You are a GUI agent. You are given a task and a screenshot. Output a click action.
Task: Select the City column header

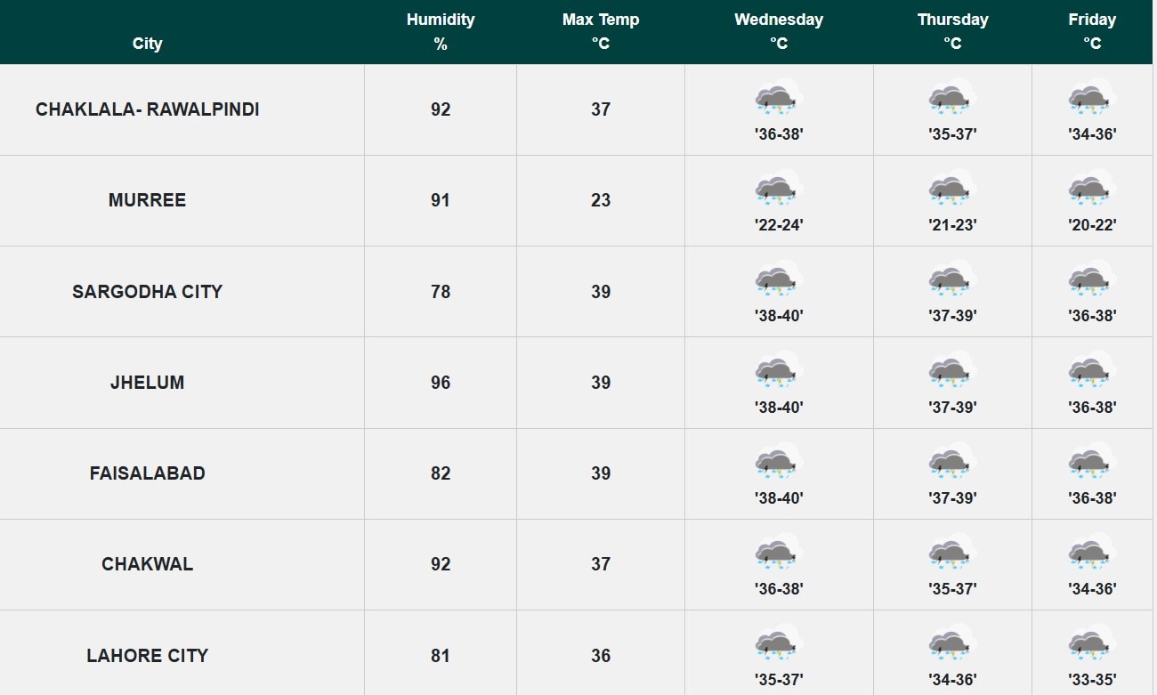[x=148, y=44]
